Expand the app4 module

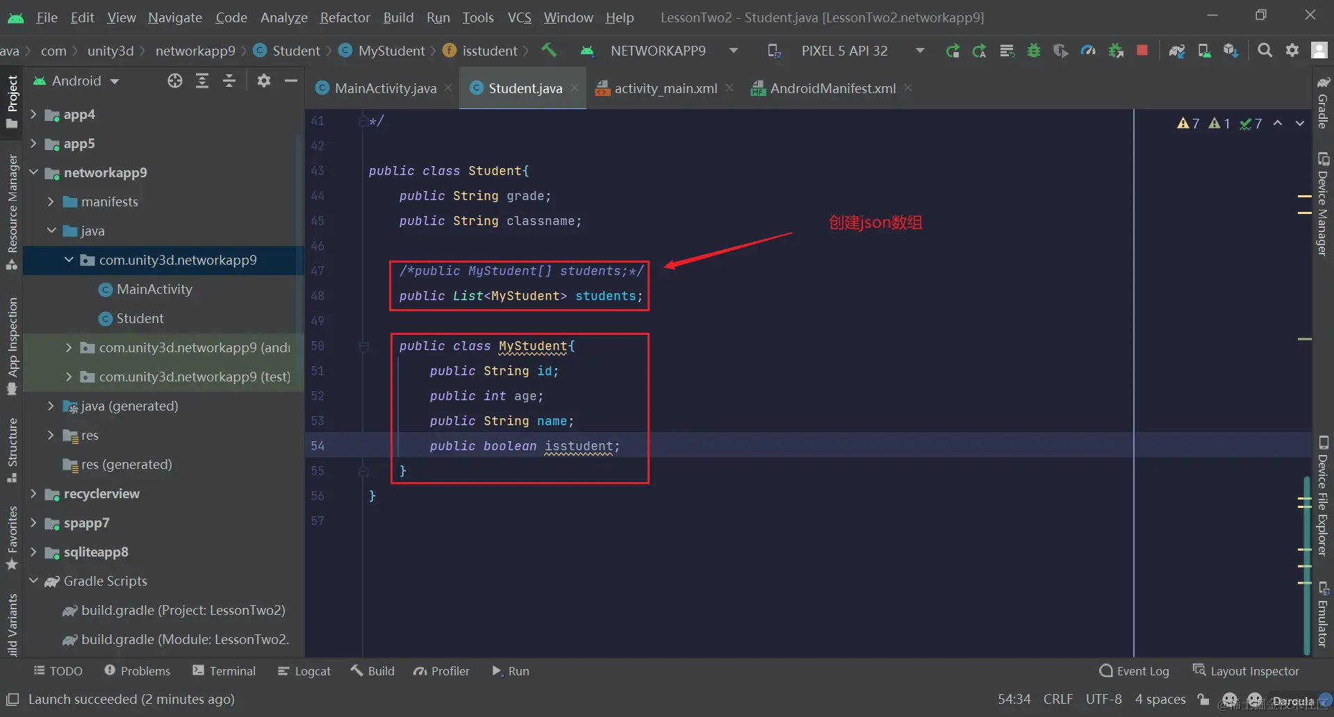click(x=33, y=115)
